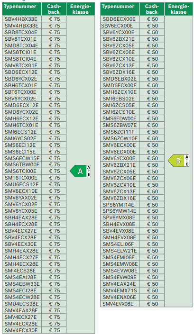Click the Cash-back header above the € 75 column
Viewport: 194px width, 335px height.
54,9
